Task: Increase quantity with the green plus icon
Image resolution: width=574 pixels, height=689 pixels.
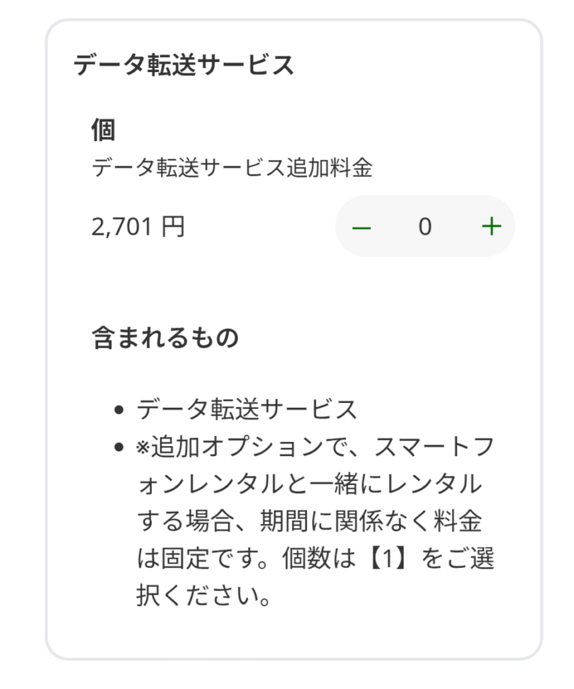Action: (491, 227)
